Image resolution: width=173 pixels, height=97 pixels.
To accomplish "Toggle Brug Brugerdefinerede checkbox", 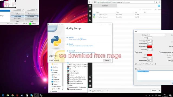I will (x=159, y=52).
